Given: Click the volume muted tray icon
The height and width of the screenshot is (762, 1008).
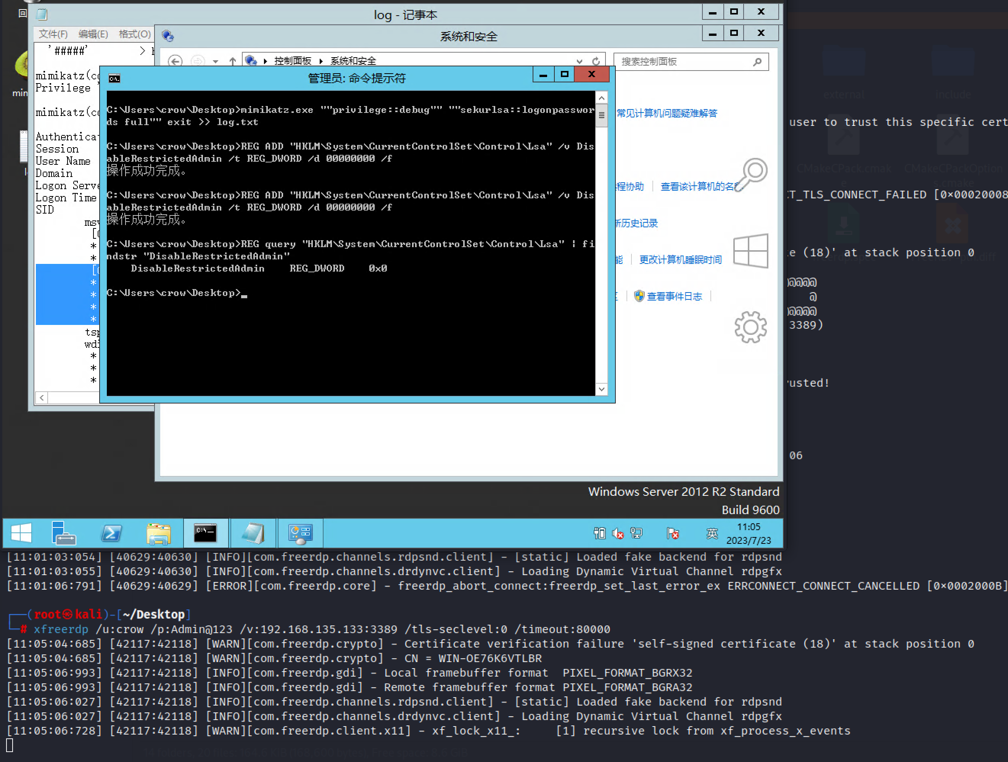Looking at the screenshot, I should coord(618,533).
